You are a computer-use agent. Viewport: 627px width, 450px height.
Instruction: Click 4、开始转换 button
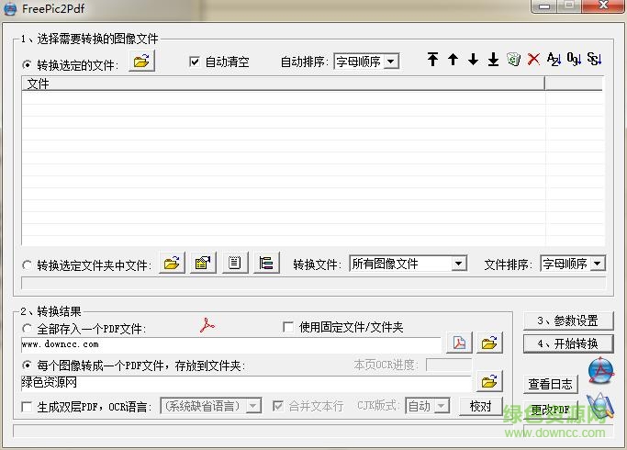click(x=568, y=343)
